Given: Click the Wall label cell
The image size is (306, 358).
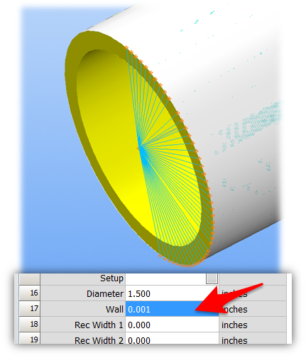Looking at the screenshot, I should (x=82, y=309).
